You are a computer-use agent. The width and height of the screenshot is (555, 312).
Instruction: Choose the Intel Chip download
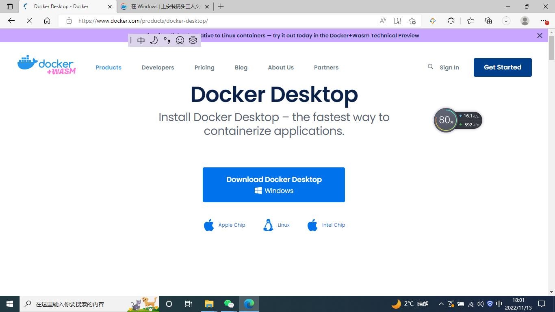point(326,225)
